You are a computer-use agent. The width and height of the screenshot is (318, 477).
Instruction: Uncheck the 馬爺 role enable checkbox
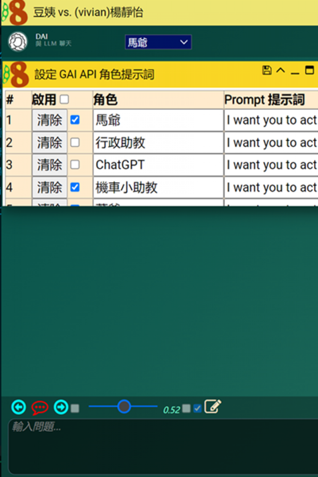75,120
